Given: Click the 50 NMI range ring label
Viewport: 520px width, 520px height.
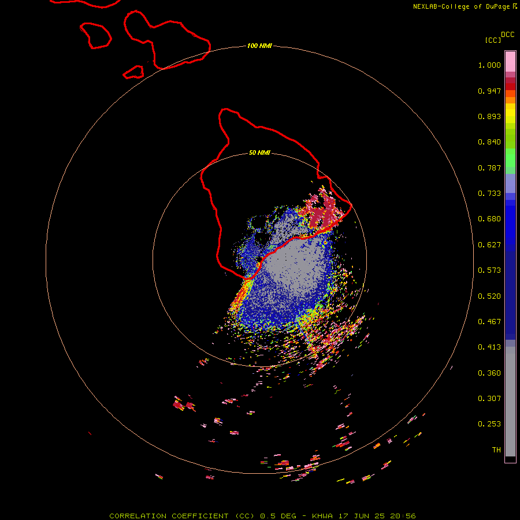Looking at the screenshot, I should [x=259, y=153].
